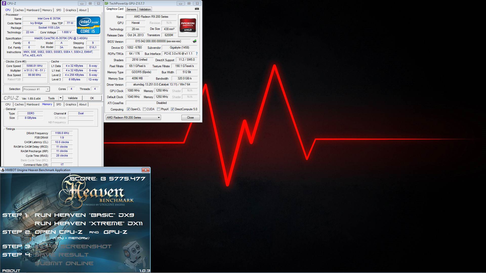Click the Core Speed value 5098.81 MHz
The image size is (486, 273).
[x=35, y=66]
